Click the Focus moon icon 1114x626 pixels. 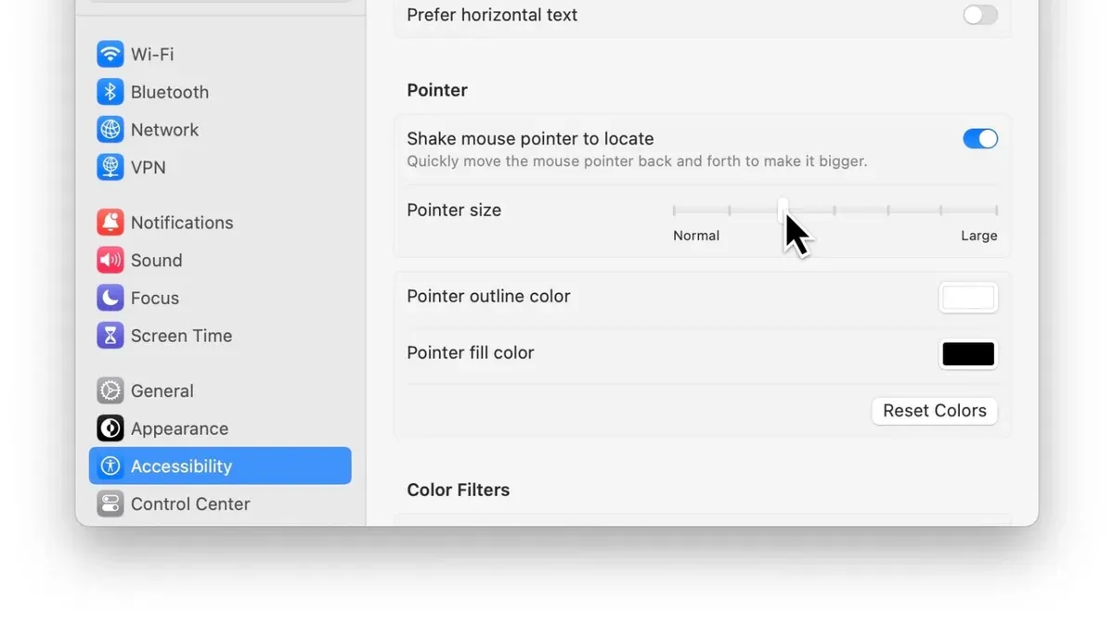coord(110,298)
